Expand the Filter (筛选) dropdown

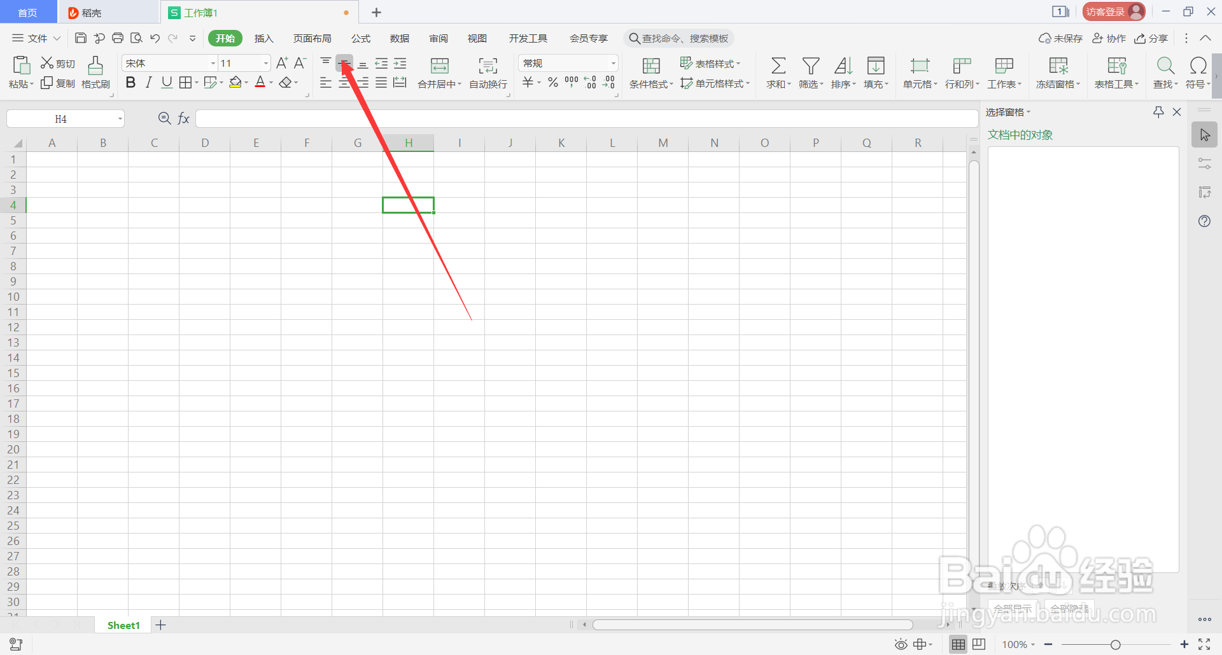pyautogui.click(x=822, y=84)
